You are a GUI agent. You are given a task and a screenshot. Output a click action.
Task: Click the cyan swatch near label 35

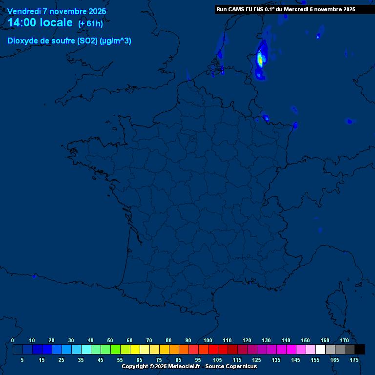pyautogui.click(x=86, y=349)
